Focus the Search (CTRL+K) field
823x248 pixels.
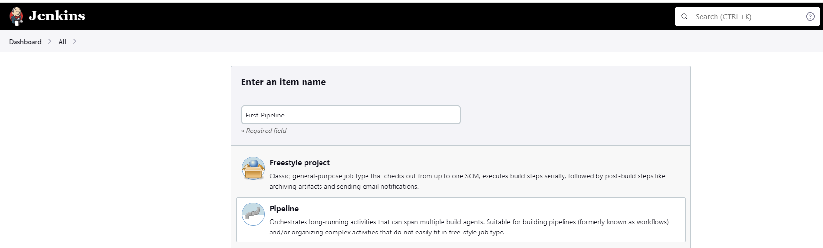[x=747, y=16]
